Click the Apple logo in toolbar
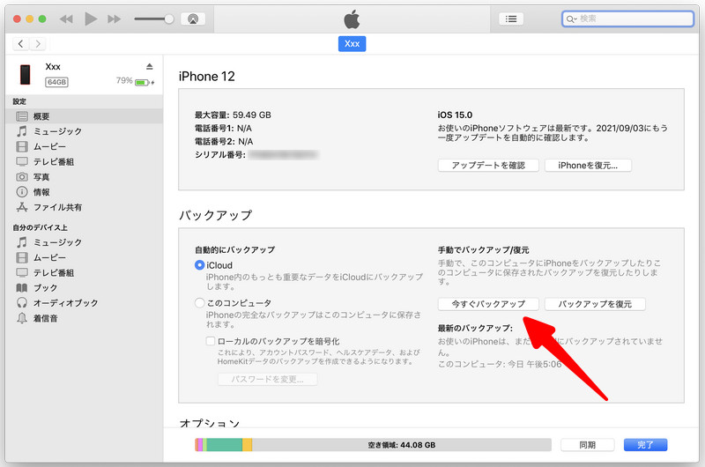Viewport: 705px width, 467px height. point(352,19)
